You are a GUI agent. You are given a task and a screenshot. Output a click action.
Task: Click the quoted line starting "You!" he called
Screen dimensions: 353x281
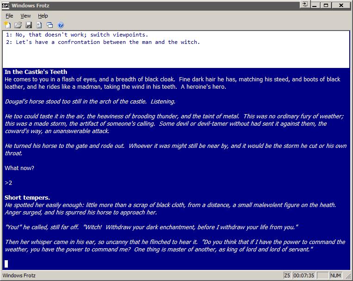click(x=151, y=227)
